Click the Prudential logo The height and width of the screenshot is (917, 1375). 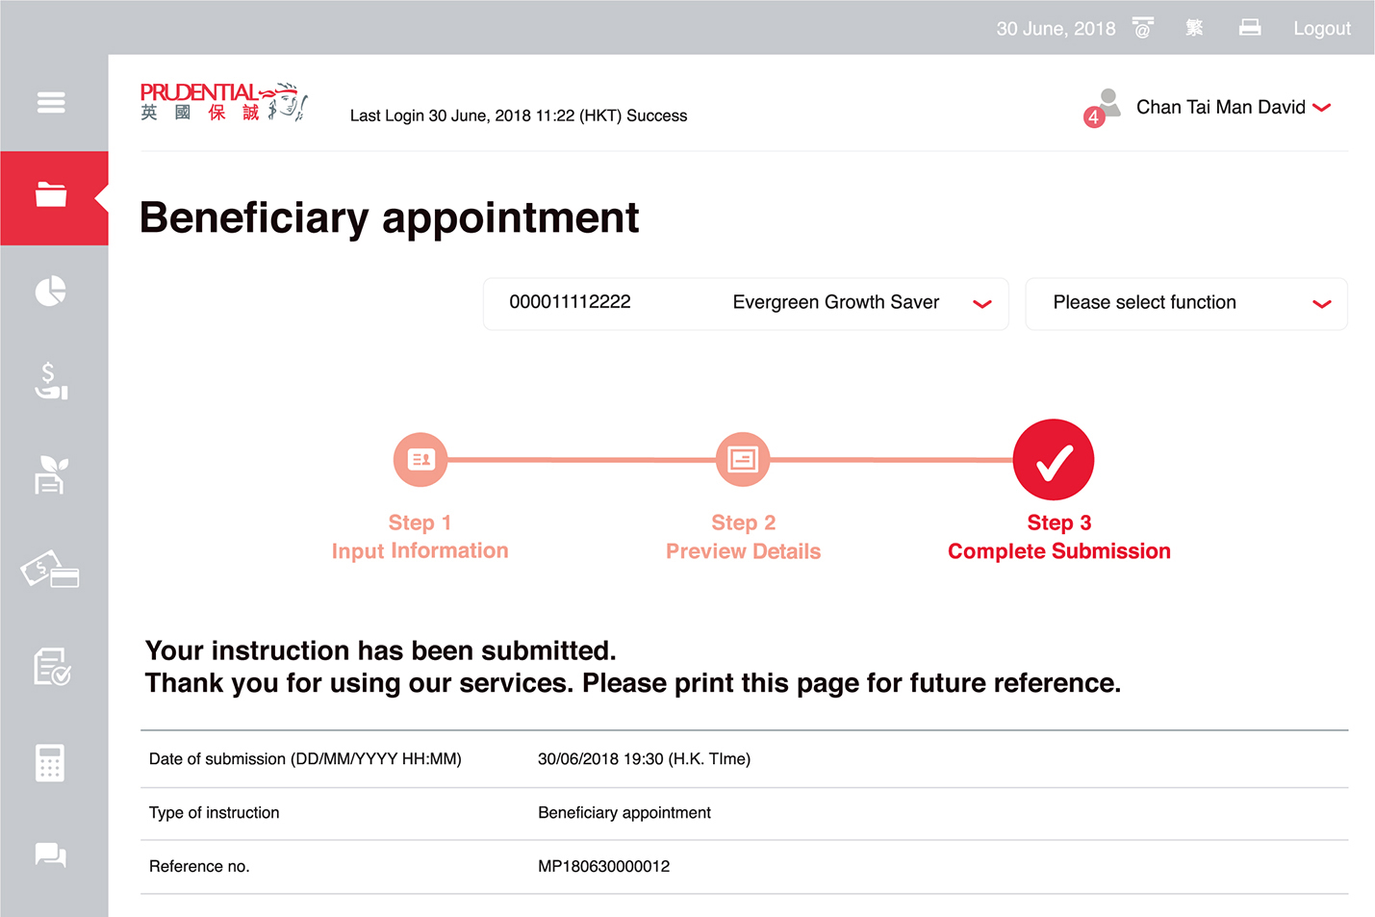coord(223,102)
